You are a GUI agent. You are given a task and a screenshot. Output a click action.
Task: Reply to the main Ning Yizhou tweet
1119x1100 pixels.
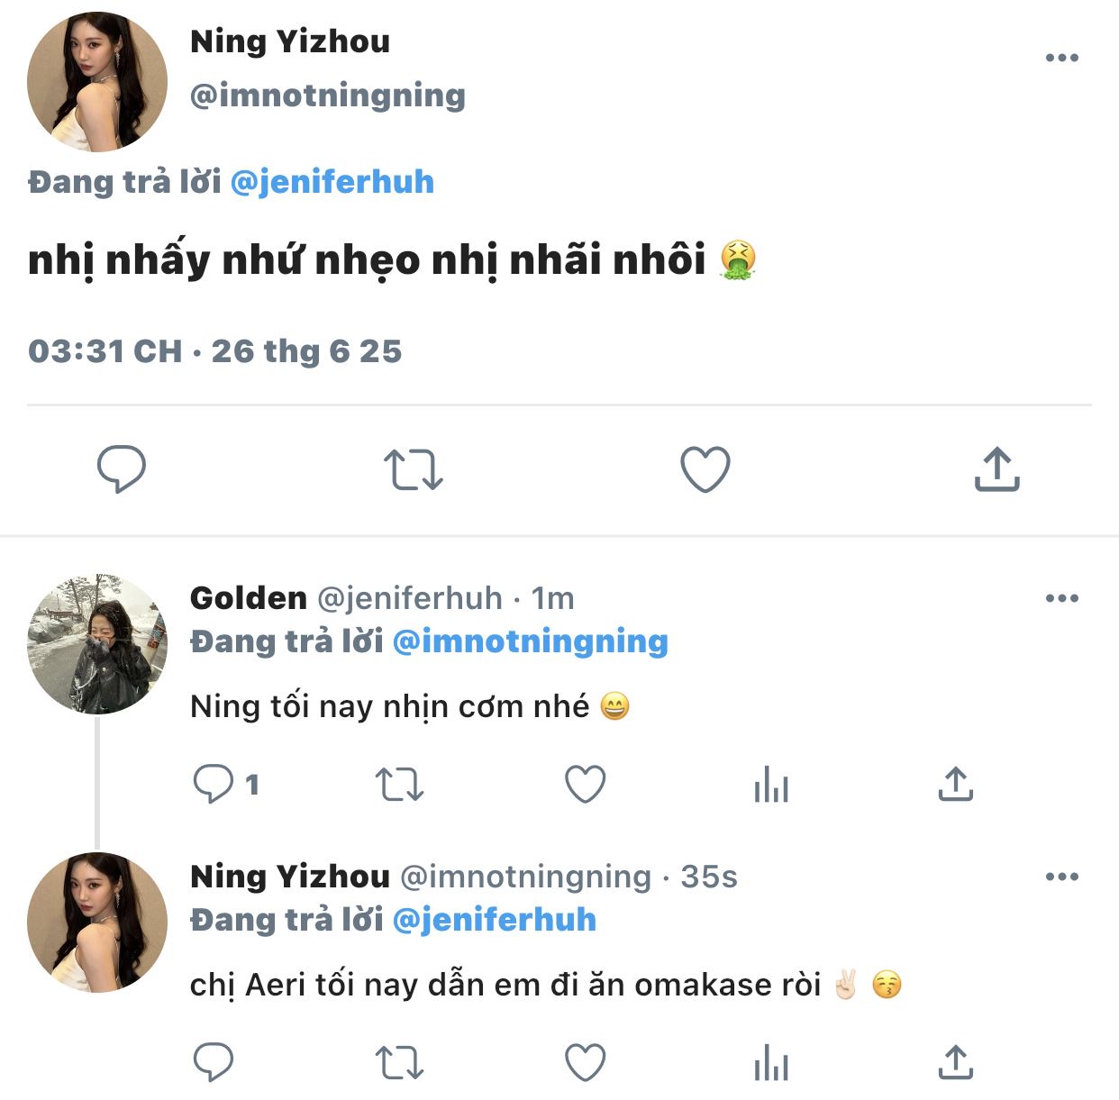(121, 468)
